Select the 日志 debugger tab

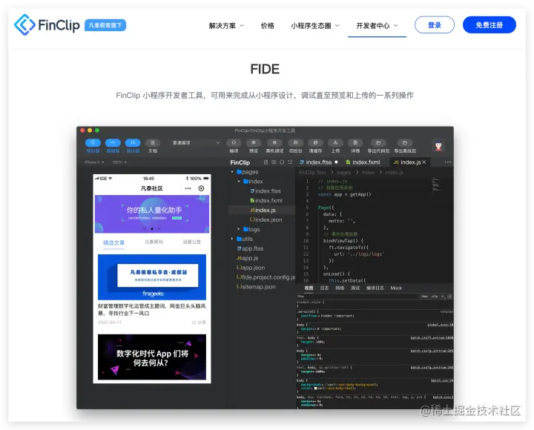(324, 288)
